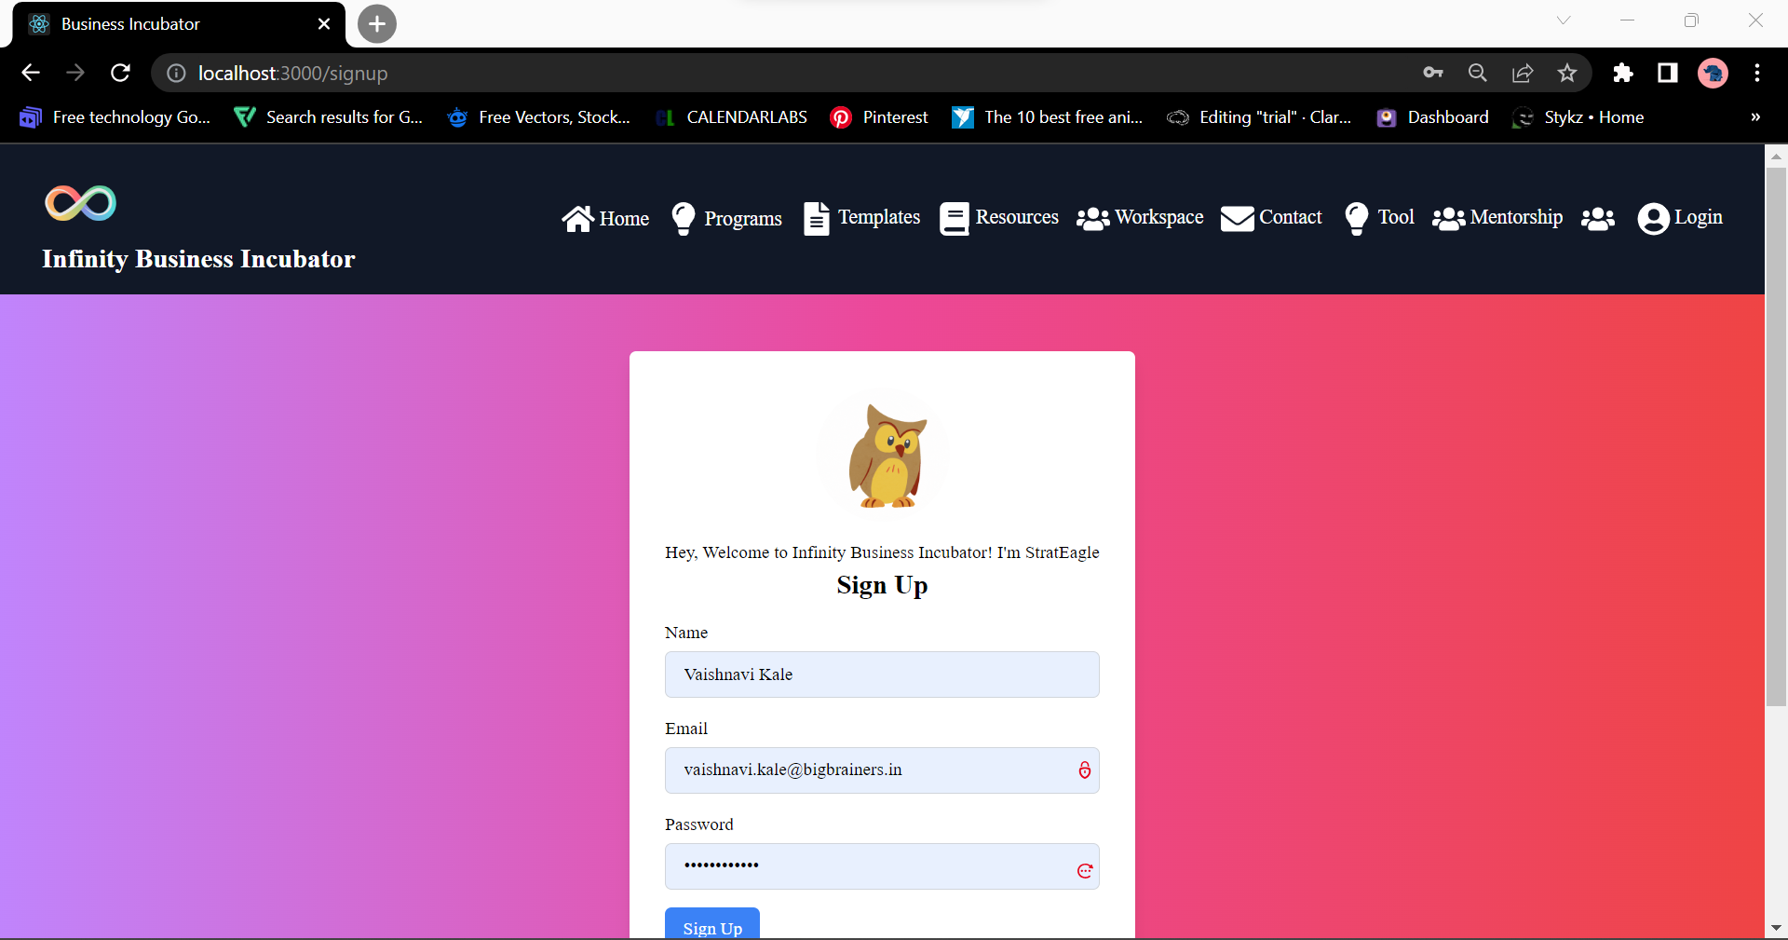
Task: Click the unlabeled users group icon before Login
Action: tap(1598, 218)
